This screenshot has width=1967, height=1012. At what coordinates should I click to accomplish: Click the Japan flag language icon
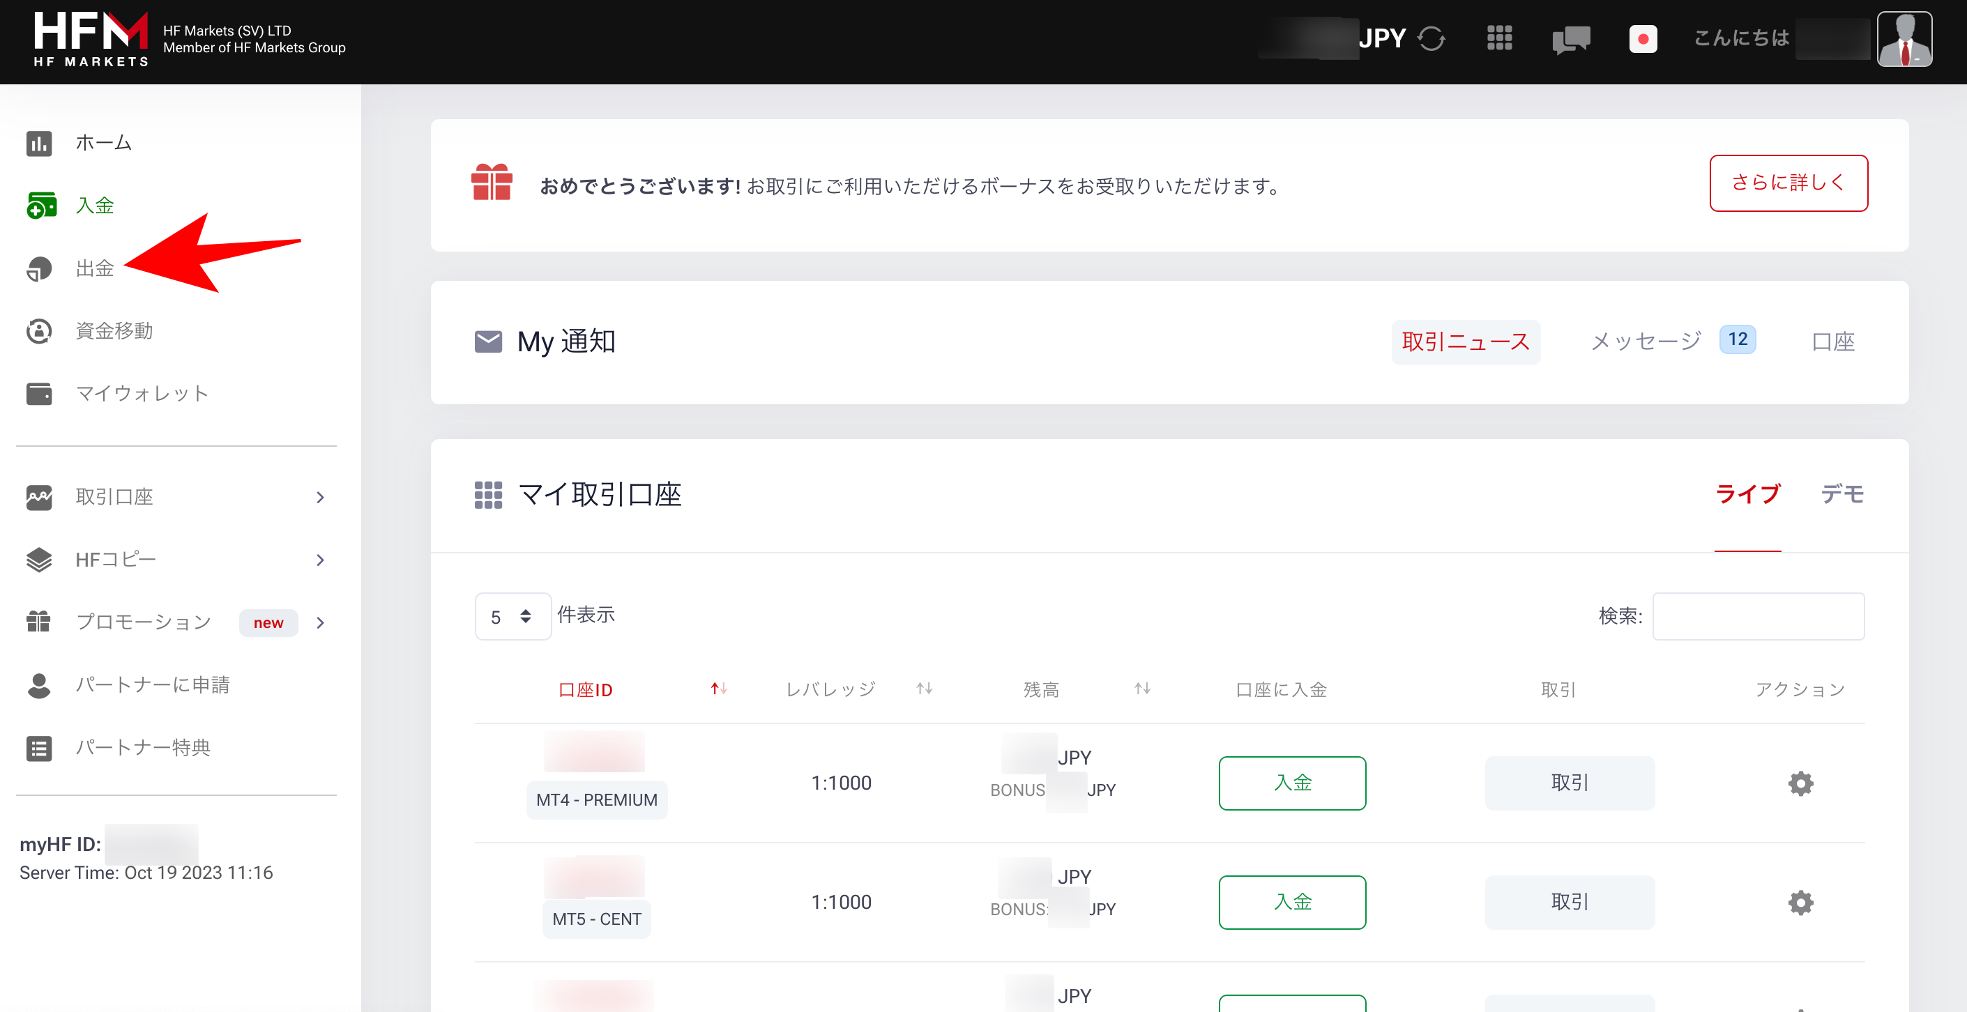tap(1643, 39)
